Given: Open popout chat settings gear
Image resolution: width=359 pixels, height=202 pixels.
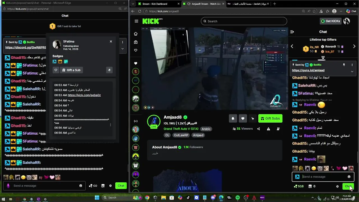Looking at the screenshot, I should 111,186.
